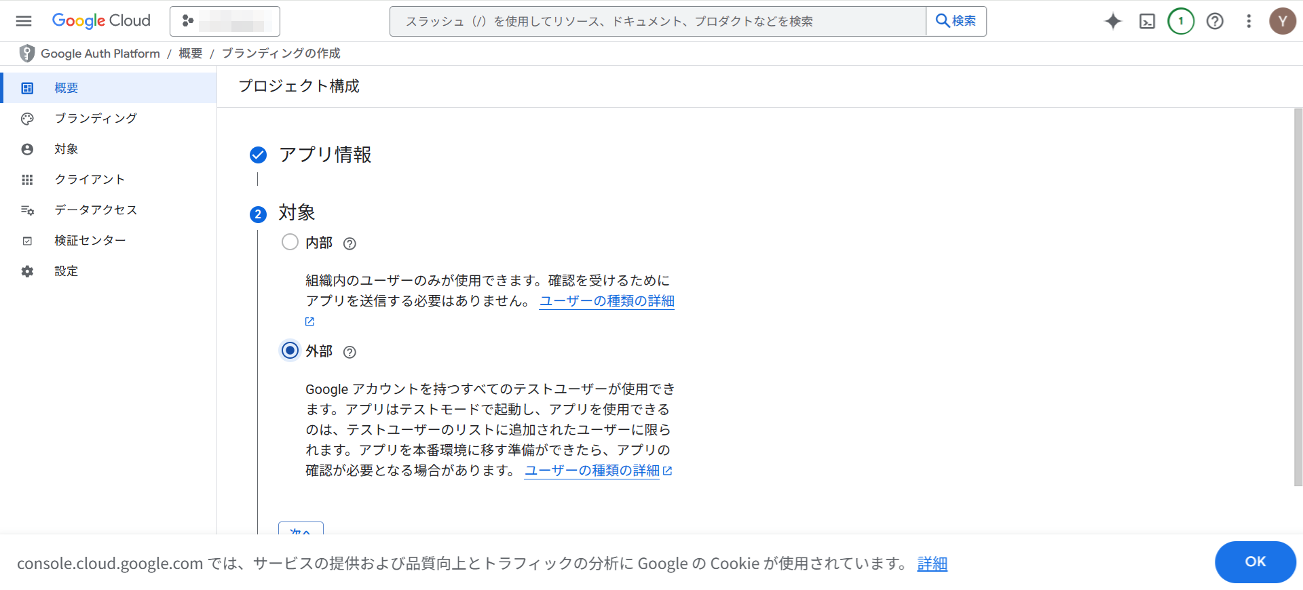Show help tooltip next to 内部

(350, 243)
